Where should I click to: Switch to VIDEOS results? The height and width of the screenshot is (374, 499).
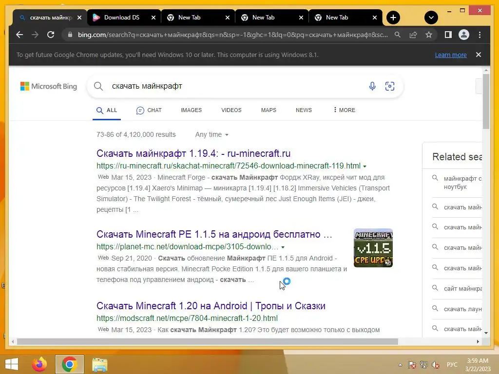(231, 110)
